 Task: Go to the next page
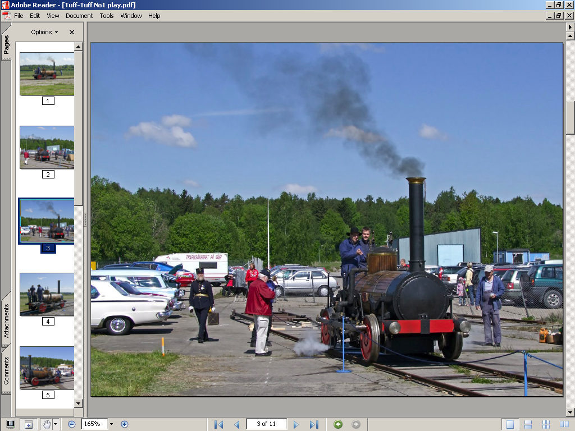(x=296, y=424)
